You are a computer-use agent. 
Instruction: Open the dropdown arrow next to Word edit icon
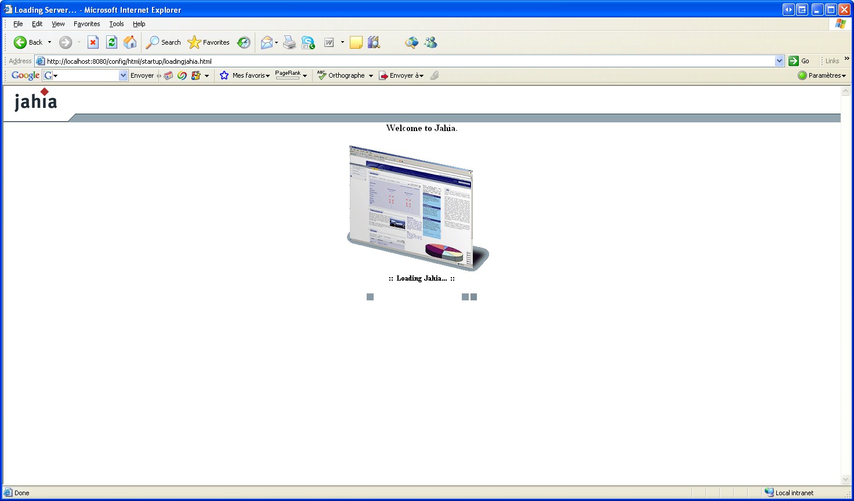[x=342, y=42]
